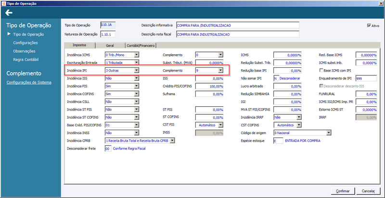385x198 pixels.
Task: Expand the Incidência IPI dropdown
Action: 137,70
